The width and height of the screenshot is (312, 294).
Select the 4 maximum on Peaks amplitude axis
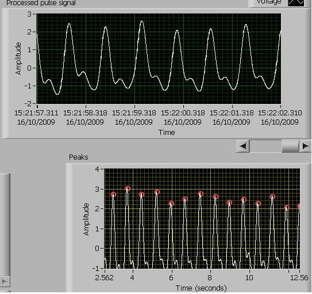[x=97, y=169]
